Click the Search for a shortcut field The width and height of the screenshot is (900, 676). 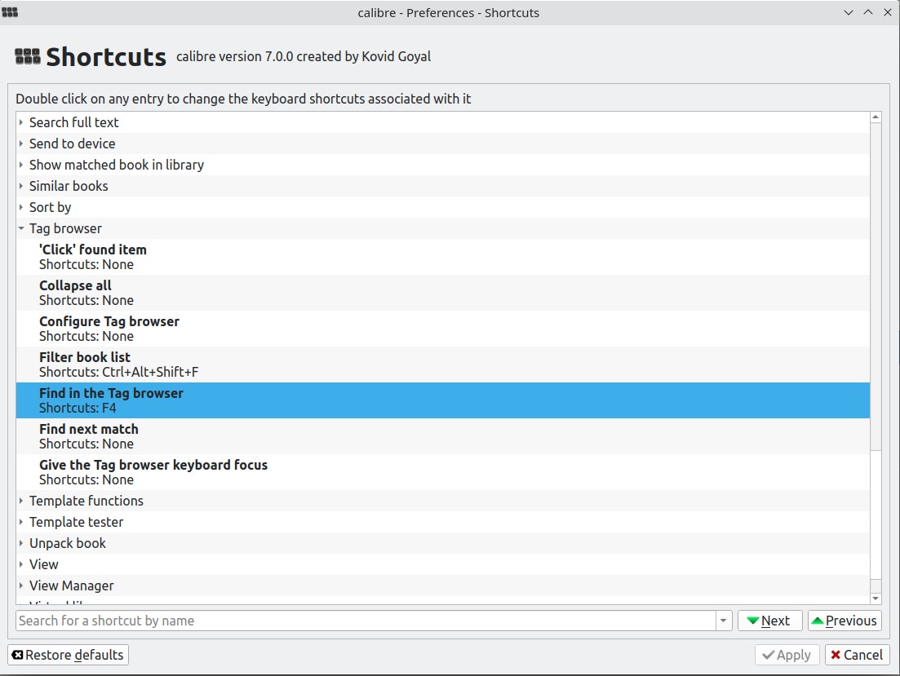[x=366, y=621]
